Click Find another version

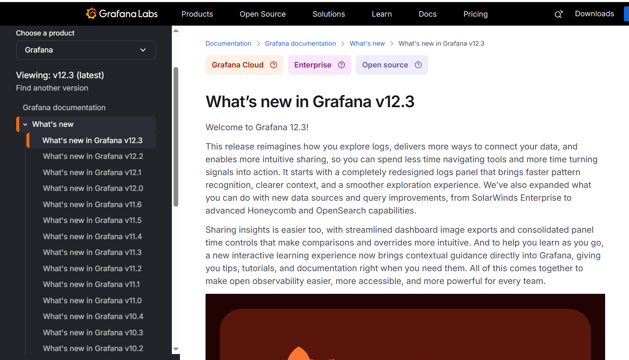(52, 88)
